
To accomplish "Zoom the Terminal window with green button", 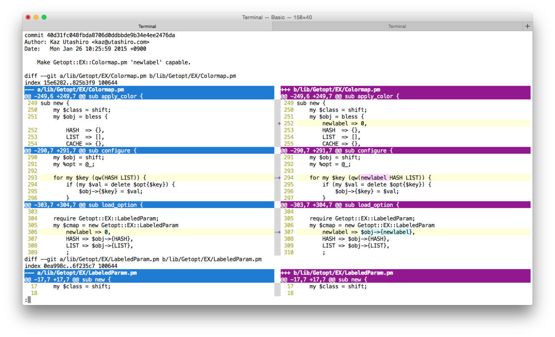I will (44, 17).
